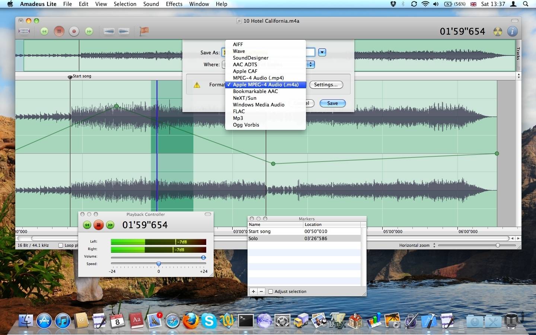Click the Save button
Screen dimensions: 536x335
pos(332,103)
